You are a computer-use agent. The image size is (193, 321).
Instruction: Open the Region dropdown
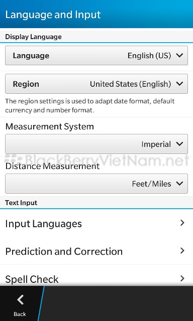click(96, 84)
